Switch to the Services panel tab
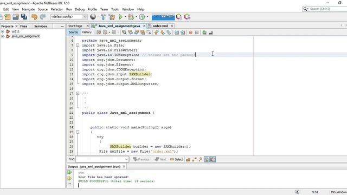This screenshot has height=195, width=347. pos(41,26)
